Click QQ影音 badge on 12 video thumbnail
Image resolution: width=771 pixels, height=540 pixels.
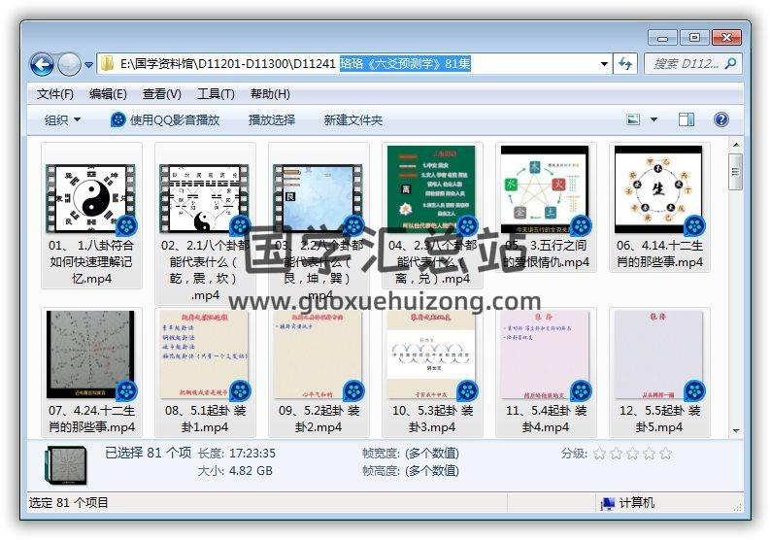694,391
